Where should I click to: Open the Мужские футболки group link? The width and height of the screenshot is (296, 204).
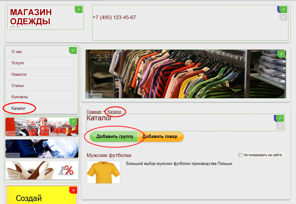click(x=109, y=155)
